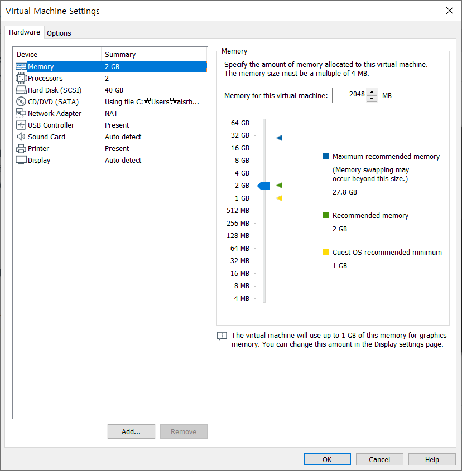
Task: Click the 'Maximum recommended memory' legend text
Action: point(386,156)
